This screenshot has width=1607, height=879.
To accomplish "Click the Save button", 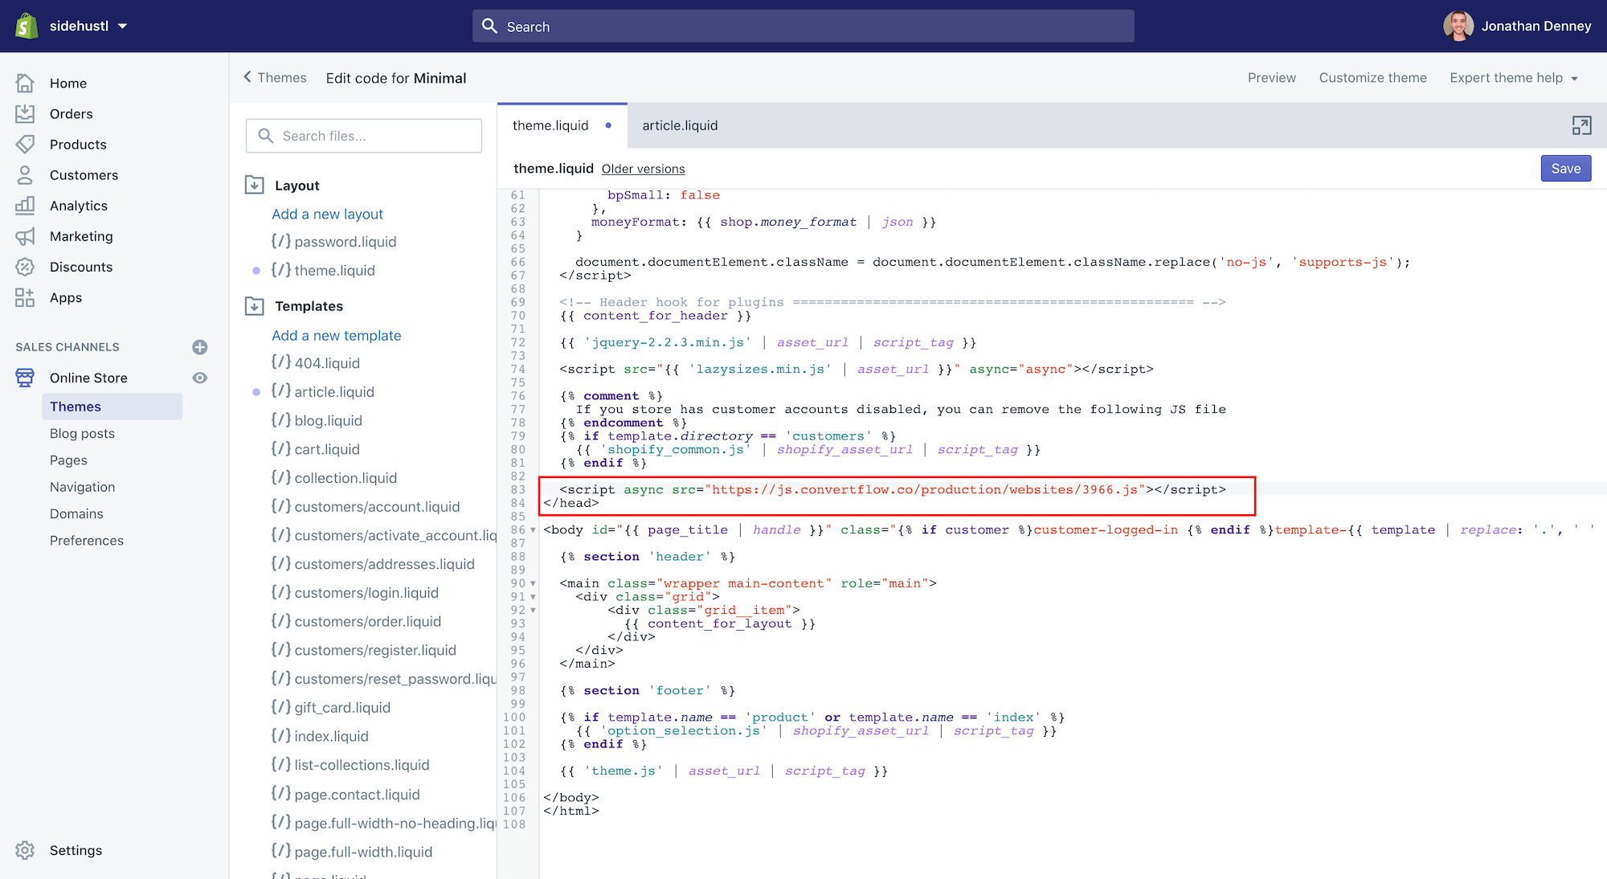I will coord(1565,169).
